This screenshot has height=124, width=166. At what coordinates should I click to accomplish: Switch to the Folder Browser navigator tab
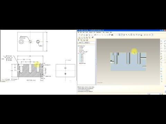(x=82, y=40)
